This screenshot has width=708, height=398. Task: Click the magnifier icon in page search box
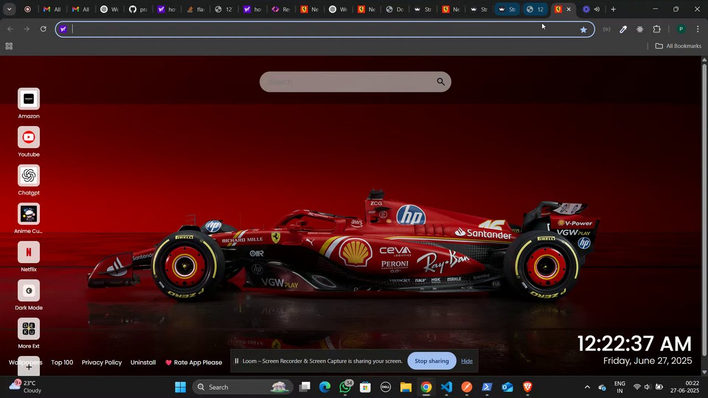[x=441, y=82]
